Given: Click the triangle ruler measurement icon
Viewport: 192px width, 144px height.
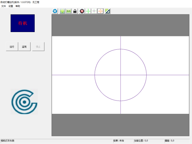Looking at the screenshot, I should pos(108,11).
